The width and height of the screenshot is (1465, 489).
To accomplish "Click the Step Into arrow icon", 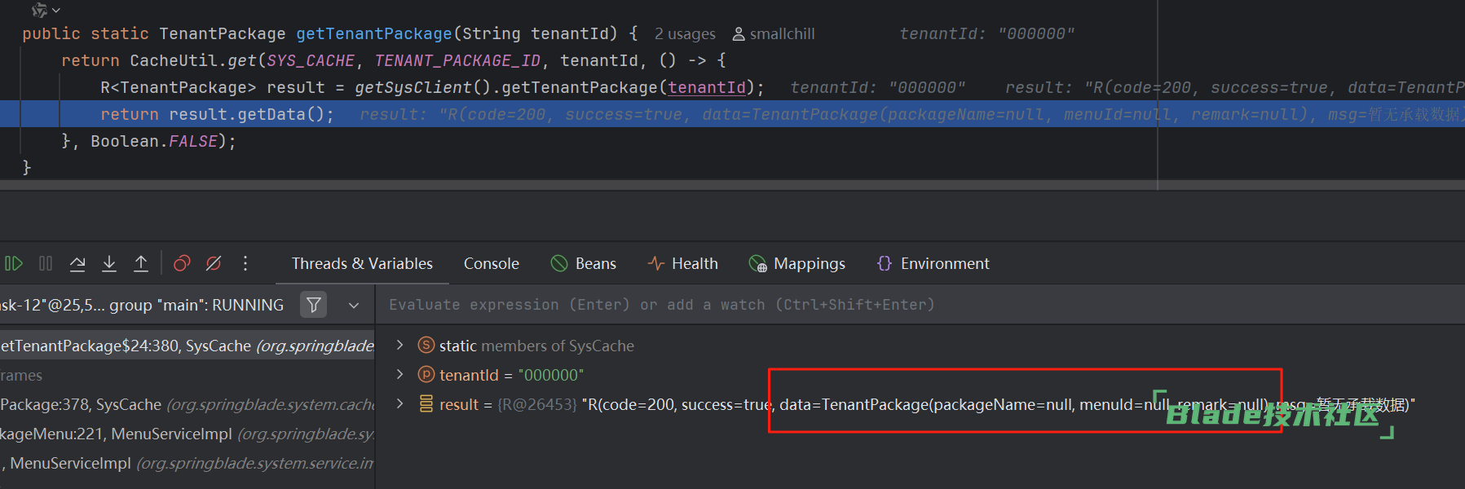I will [x=109, y=263].
